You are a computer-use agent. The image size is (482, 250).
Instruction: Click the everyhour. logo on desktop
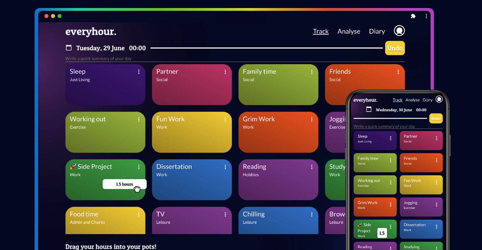point(91,32)
